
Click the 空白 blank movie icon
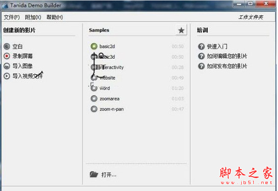tap(7, 46)
